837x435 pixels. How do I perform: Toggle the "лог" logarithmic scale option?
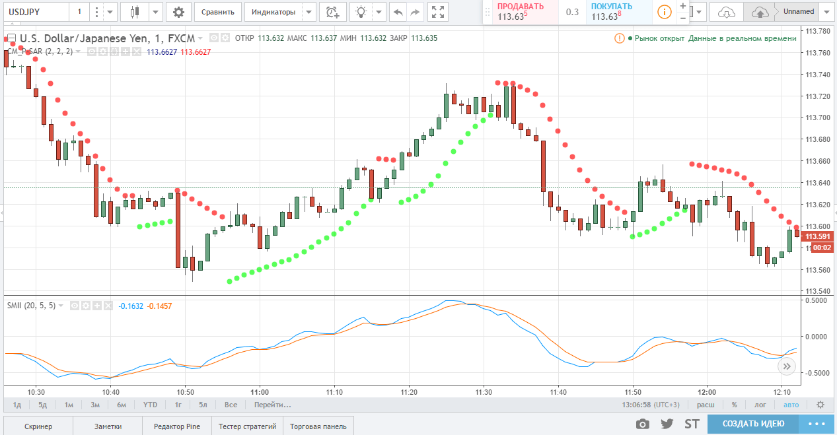[x=760, y=405]
